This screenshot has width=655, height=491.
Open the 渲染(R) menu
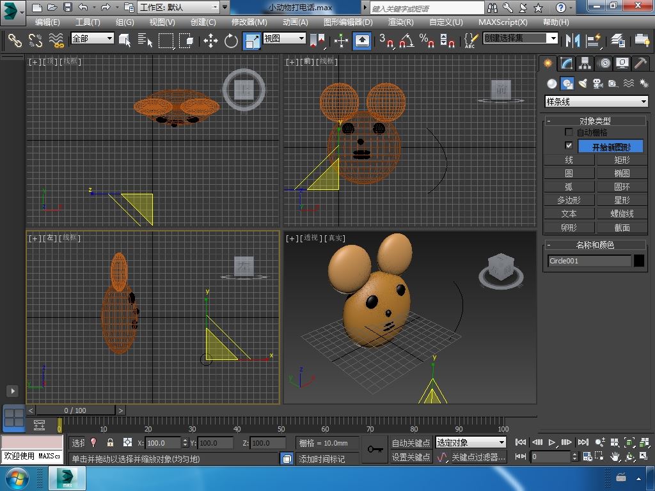pyautogui.click(x=400, y=22)
